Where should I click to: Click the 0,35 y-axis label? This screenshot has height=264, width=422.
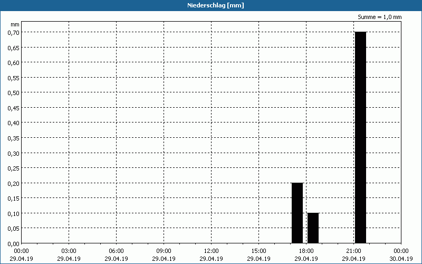click(14, 138)
